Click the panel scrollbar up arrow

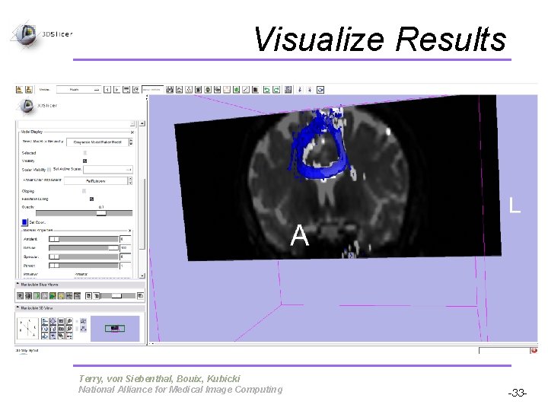[x=142, y=123]
